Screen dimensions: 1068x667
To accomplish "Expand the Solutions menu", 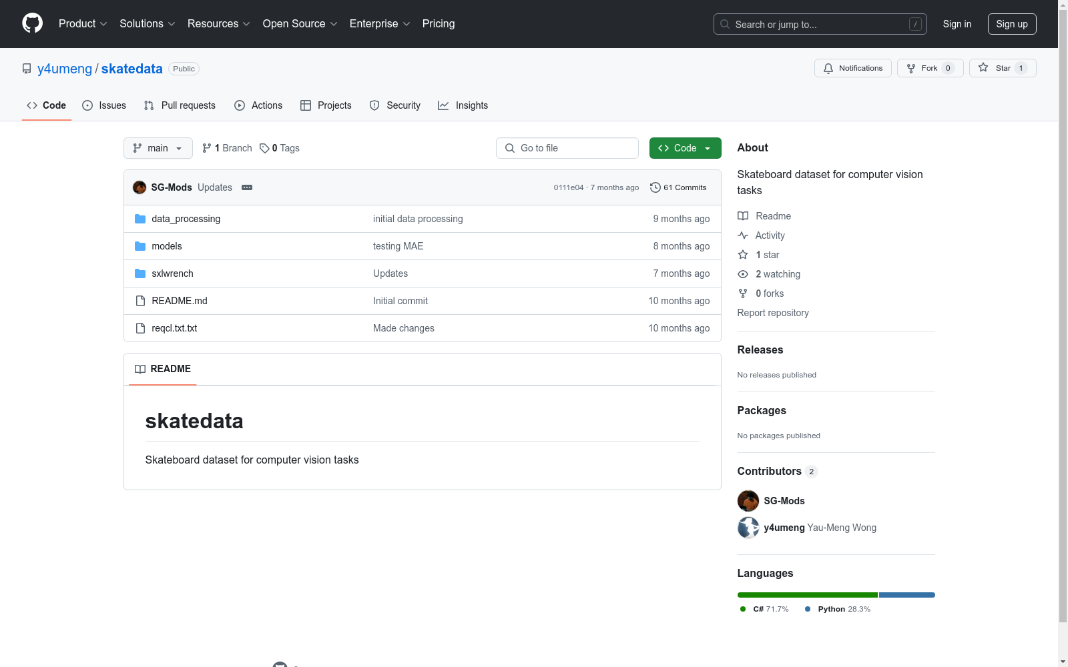I will [148, 24].
